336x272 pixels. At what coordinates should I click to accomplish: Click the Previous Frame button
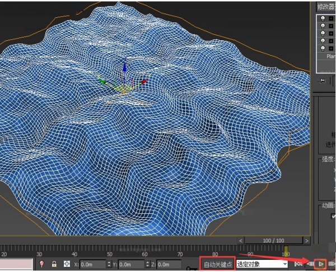pos(310,264)
